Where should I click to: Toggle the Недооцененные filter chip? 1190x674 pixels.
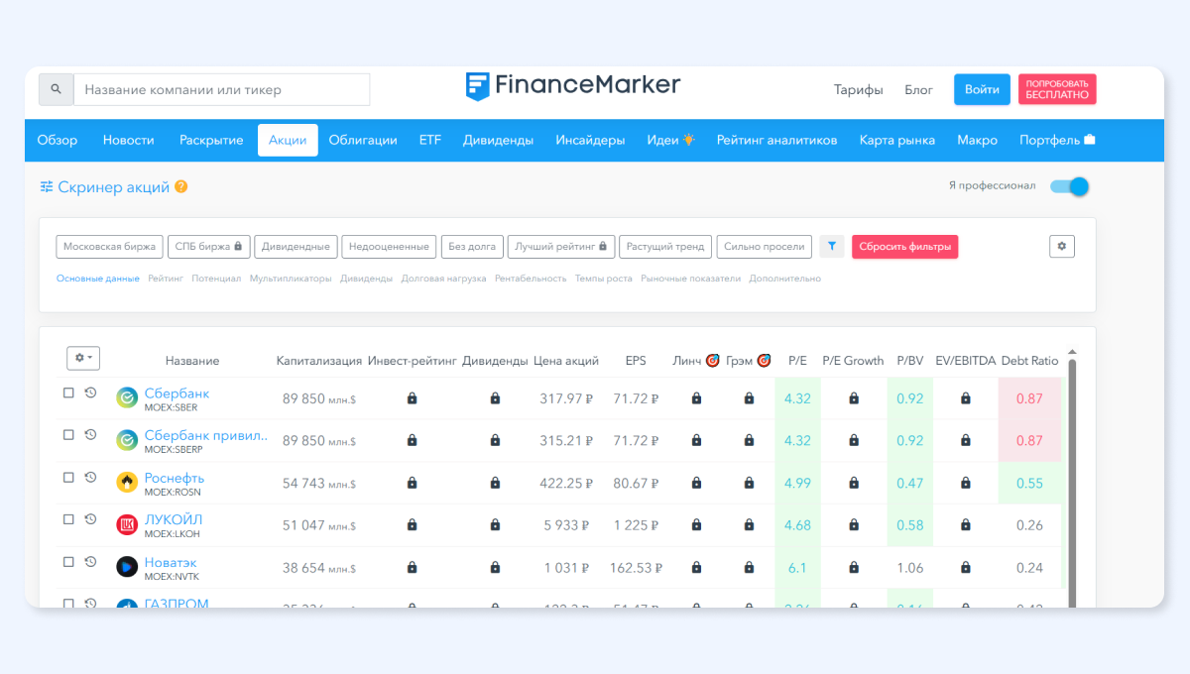coord(390,247)
